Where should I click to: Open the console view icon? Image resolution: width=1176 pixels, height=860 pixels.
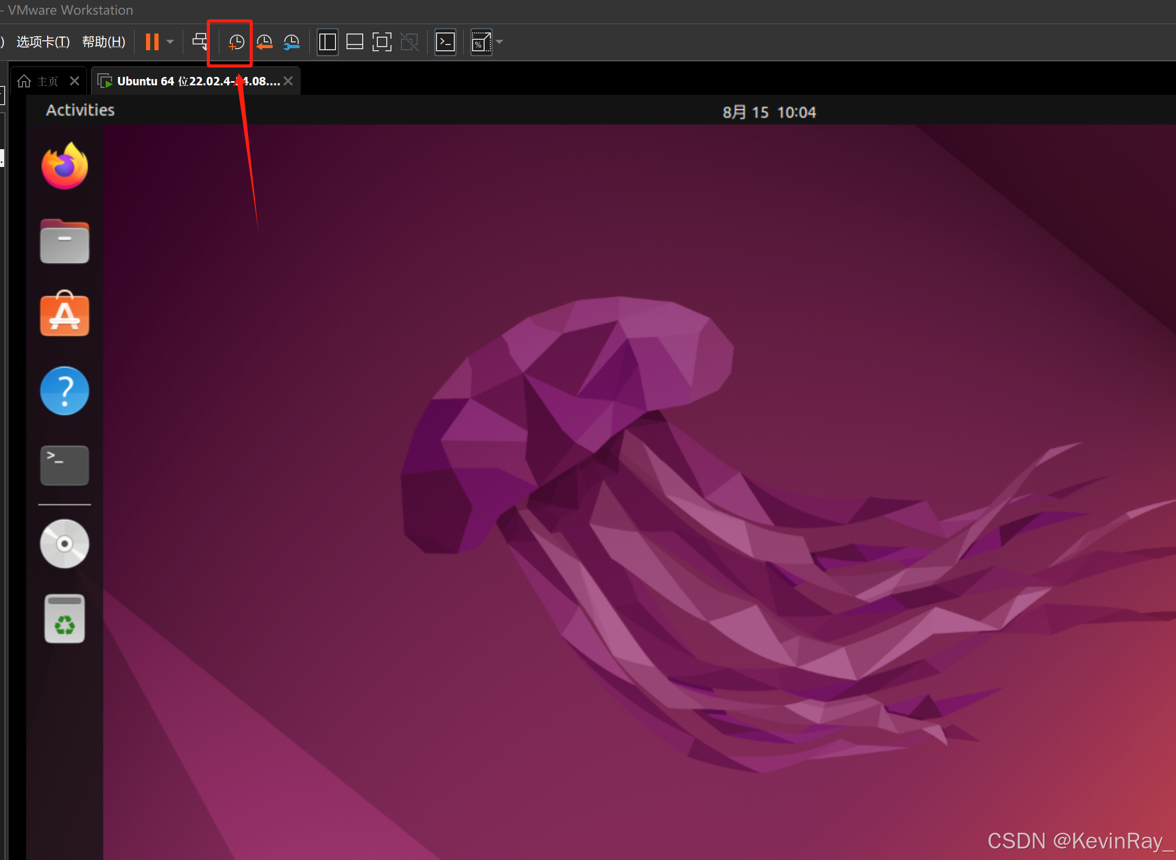[x=445, y=42]
